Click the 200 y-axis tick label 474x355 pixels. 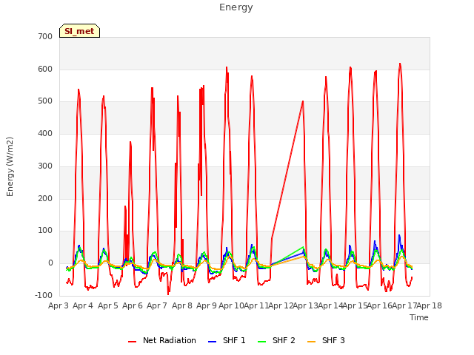[45, 199]
